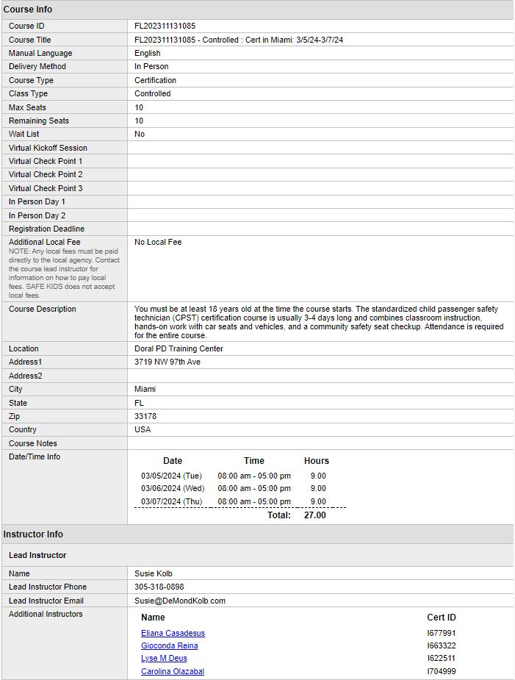Click Zip value 33178
This screenshot has width=515, height=680.
(145, 416)
